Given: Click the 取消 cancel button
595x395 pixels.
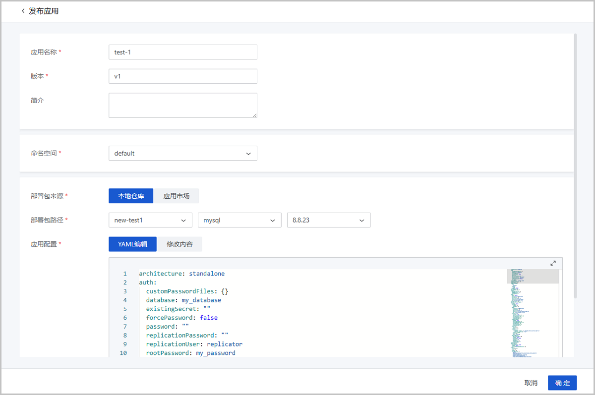Looking at the screenshot, I should (531, 383).
